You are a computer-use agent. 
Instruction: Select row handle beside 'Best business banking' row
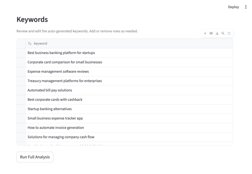(x=21, y=53)
